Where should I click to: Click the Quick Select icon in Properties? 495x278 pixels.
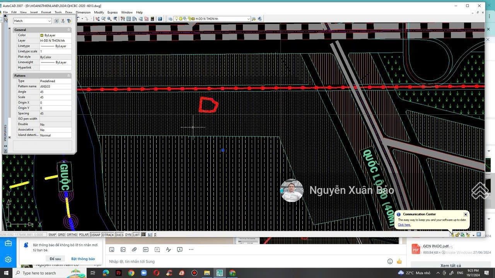coord(69,21)
